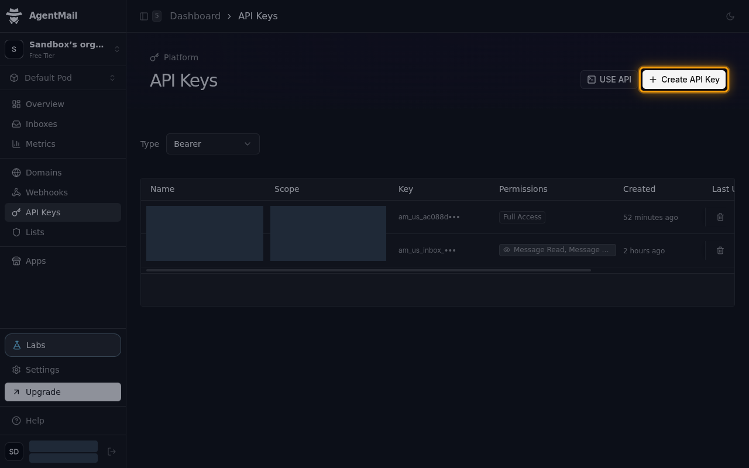Screen dimensions: 749x468
Task: Click the S organization avatar
Action: click(x=14, y=49)
